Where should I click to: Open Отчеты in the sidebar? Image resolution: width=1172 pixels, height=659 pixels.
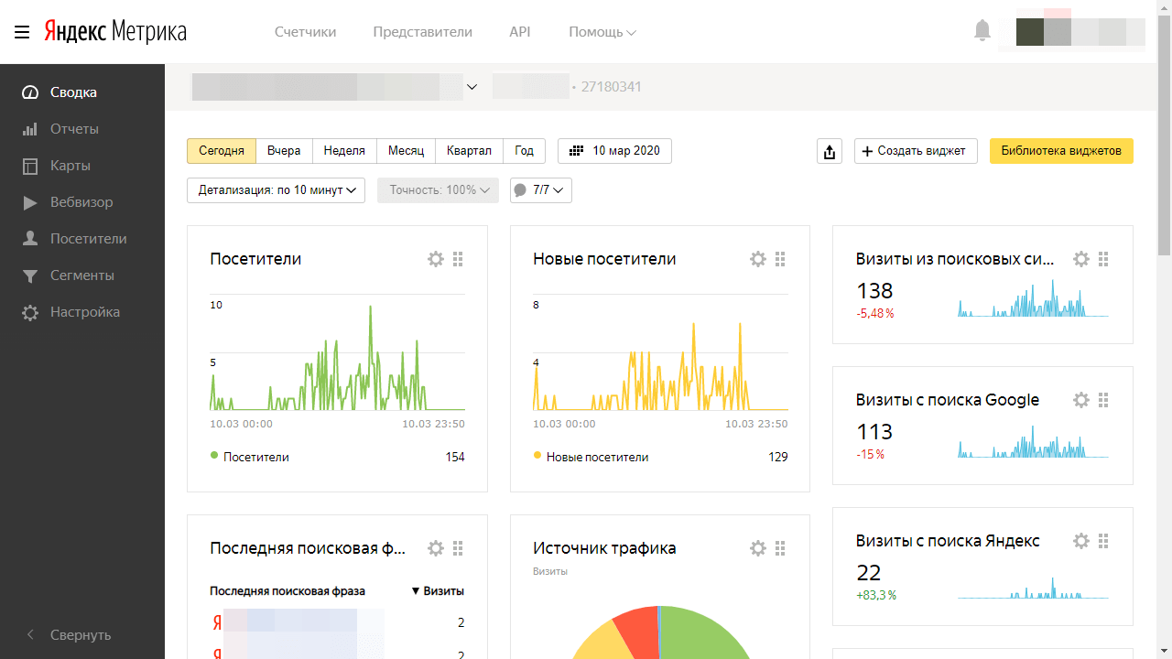pos(74,129)
